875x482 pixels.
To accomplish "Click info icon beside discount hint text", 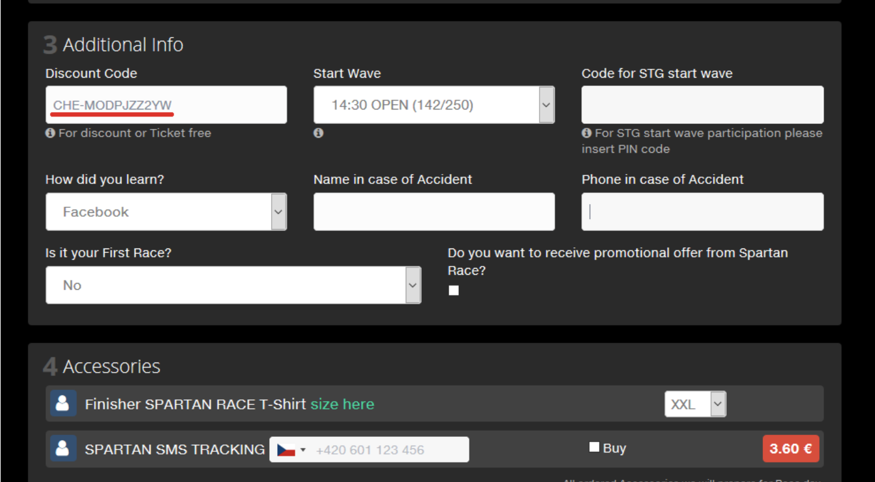I will pyautogui.click(x=50, y=133).
